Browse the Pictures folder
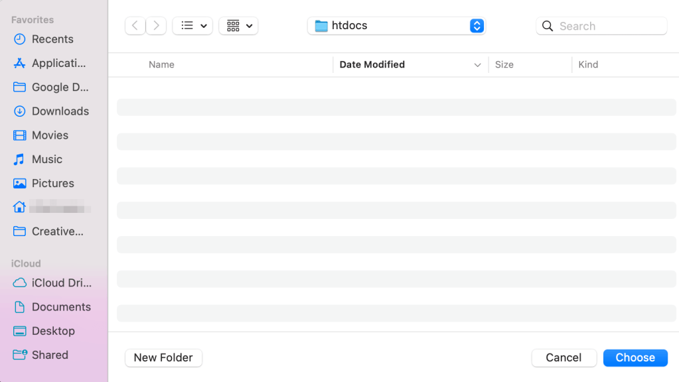This screenshot has height=382, width=679. (52, 183)
